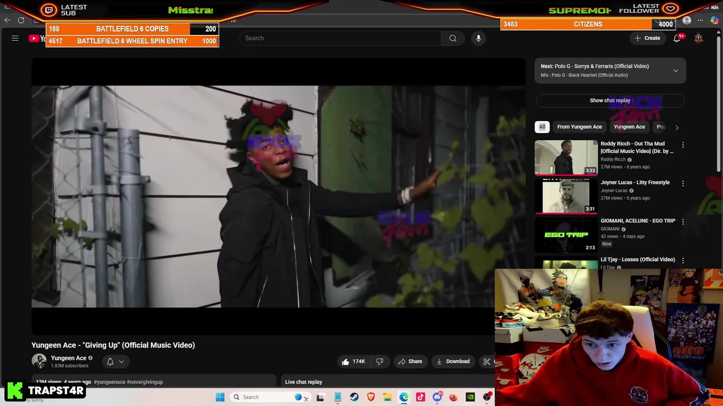
Task: Open Notepad from the taskbar
Action: 338,397
